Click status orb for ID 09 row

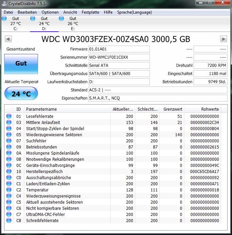pos(9,147)
